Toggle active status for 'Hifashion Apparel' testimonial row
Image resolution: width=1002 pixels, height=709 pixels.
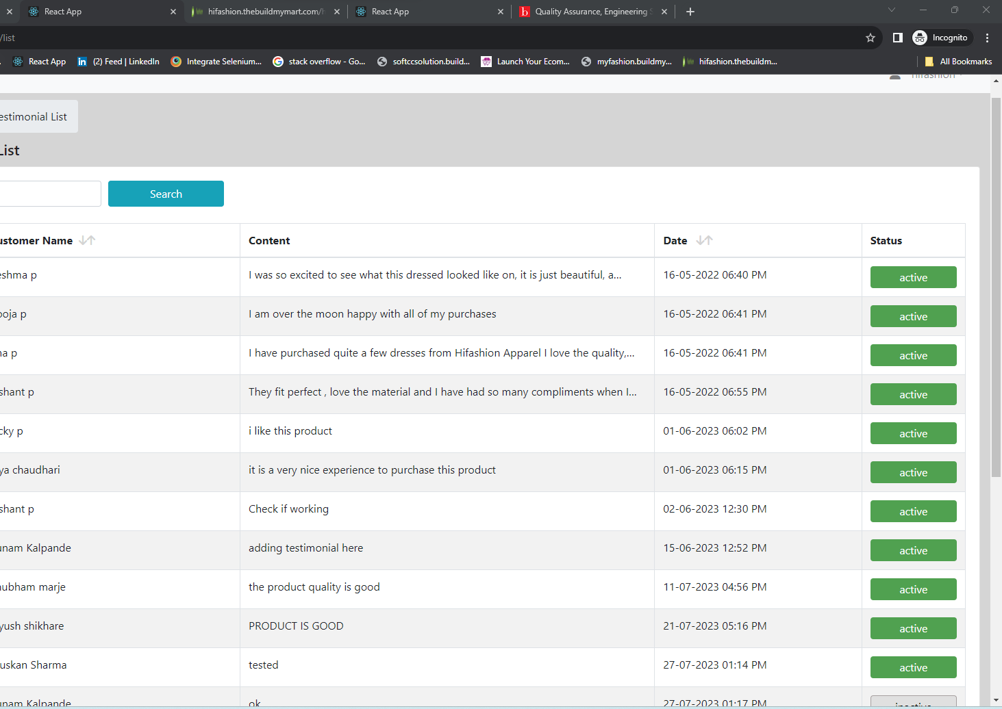[913, 355]
